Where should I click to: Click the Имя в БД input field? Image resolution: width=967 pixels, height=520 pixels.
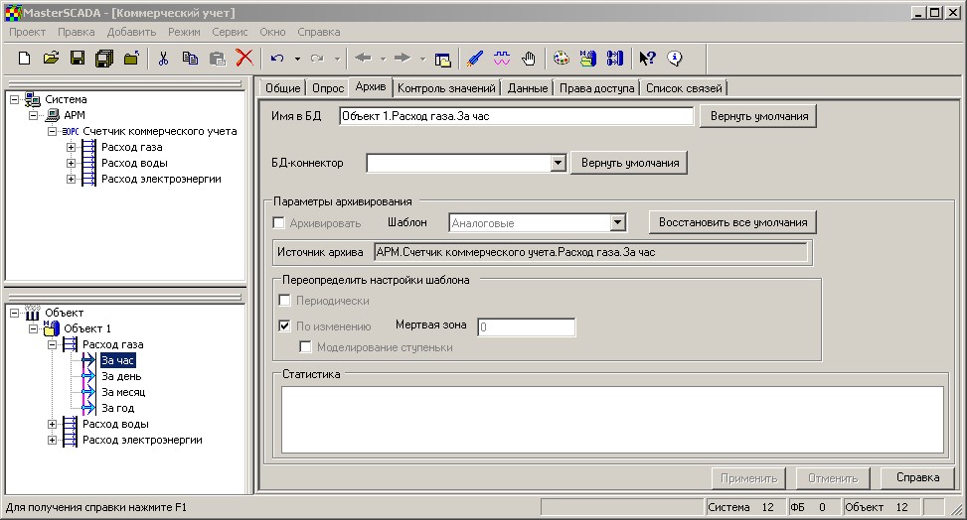click(516, 116)
